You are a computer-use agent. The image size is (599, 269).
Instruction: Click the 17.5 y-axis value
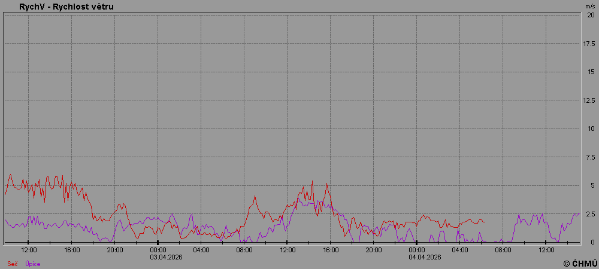tap(589, 44)
